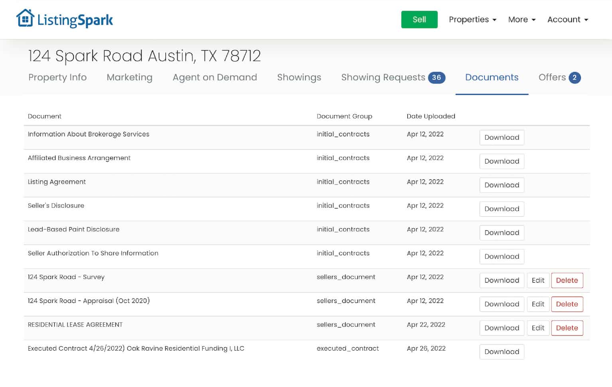Download the RESIDENTIAL LEASE AGREEMENT

tap(501, 328)
